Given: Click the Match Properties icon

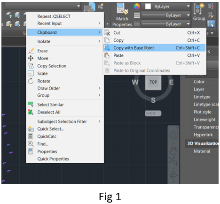Looking at the screenshot, I should tap(122, 9).
